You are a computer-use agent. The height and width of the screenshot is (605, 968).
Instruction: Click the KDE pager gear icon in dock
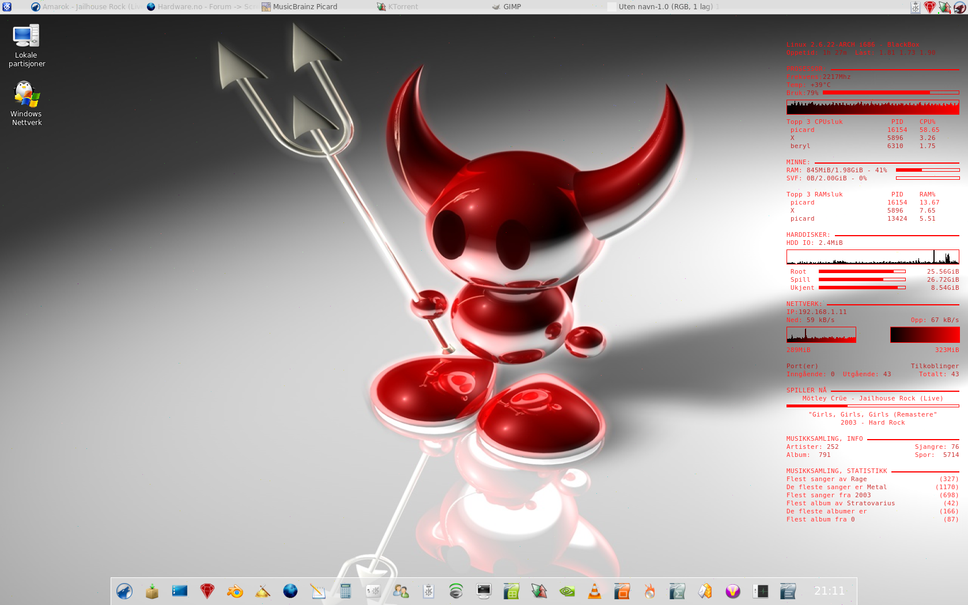[373, 591]
